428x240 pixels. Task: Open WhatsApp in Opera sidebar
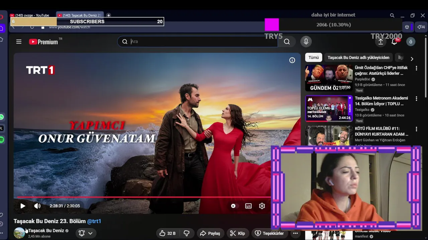pyautogui.click(x=2, y=117)
